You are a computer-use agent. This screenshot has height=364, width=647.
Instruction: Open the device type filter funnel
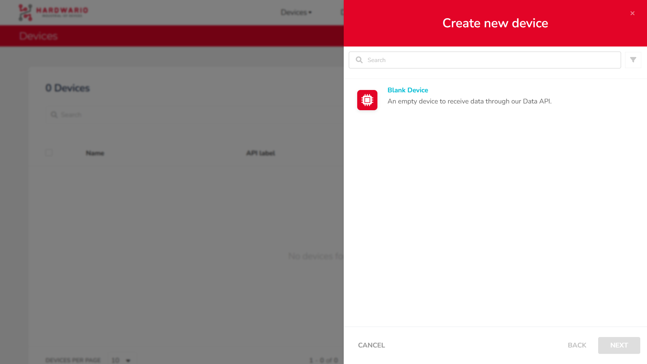click(x=633, y=60)
